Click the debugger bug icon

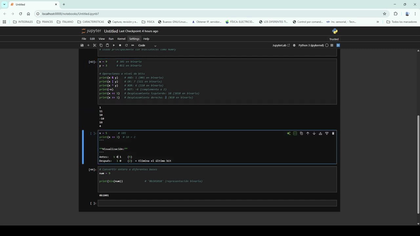294,45
